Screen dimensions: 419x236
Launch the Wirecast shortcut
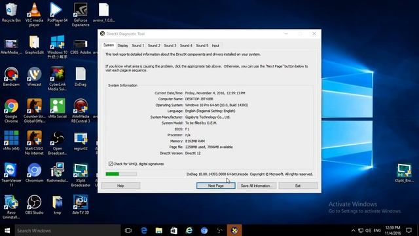pyautogui.click(x=34, y=77)
